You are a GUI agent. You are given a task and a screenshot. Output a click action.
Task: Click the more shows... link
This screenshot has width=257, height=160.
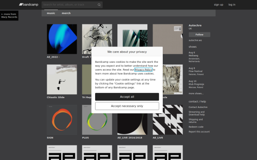[196, 93]
